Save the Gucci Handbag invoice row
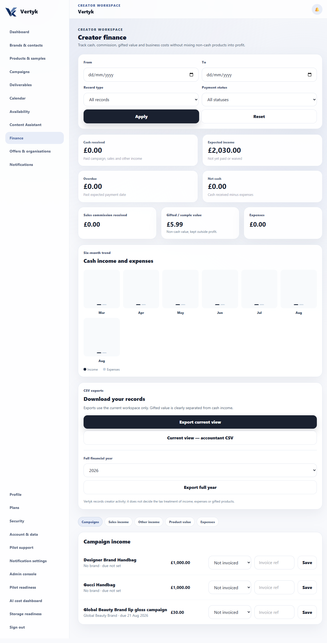This screenshot has width=327, height=643. 307,587
